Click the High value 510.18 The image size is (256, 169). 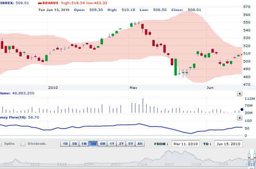point(128,10)
